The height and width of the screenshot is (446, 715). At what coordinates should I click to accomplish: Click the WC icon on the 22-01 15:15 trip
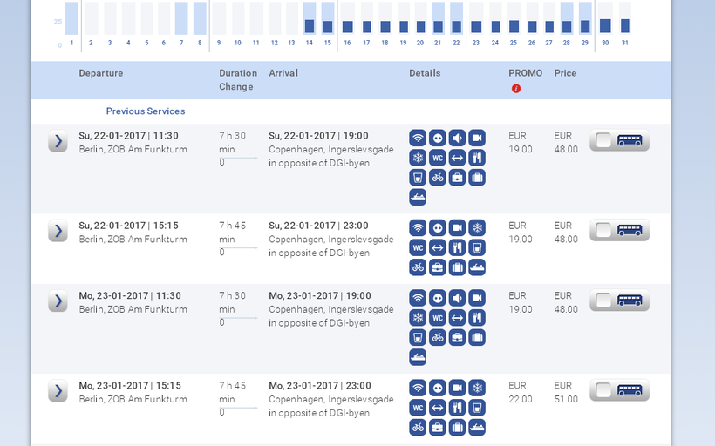(418, 247)
